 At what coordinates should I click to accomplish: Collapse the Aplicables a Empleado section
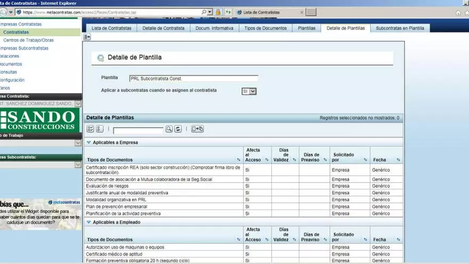click(88, 222)
